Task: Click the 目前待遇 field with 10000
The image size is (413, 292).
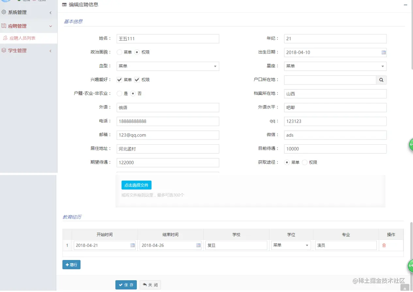Action: click(x=335, y=149)
